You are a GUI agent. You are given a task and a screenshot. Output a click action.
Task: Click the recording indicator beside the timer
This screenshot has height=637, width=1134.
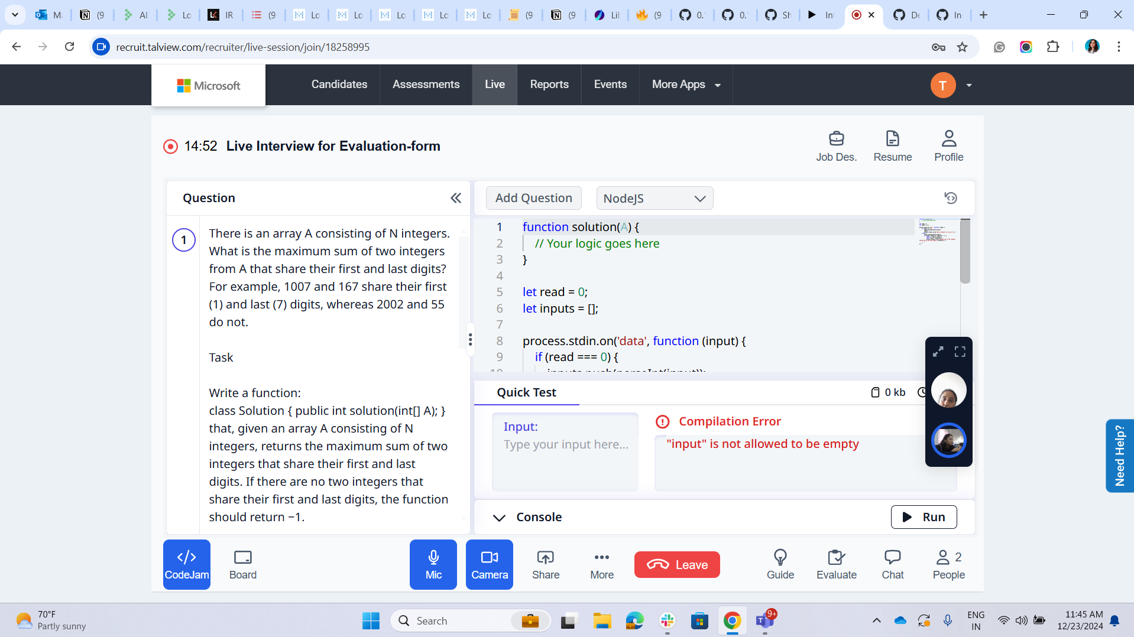pos(170,146)
